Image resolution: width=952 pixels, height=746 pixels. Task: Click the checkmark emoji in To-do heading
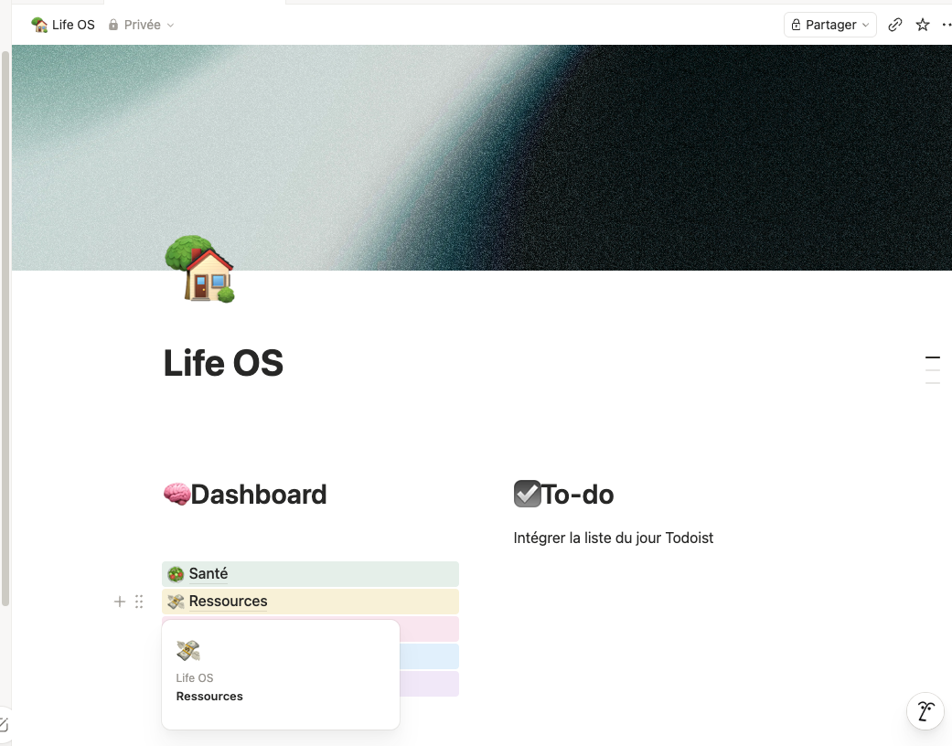pos(527,494)
